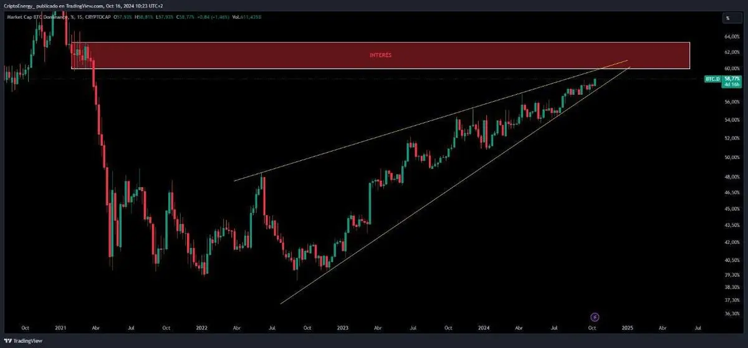Click the 2024 label on time axis
This screenshot has width=748, height=348.
(x=485, y=327)
